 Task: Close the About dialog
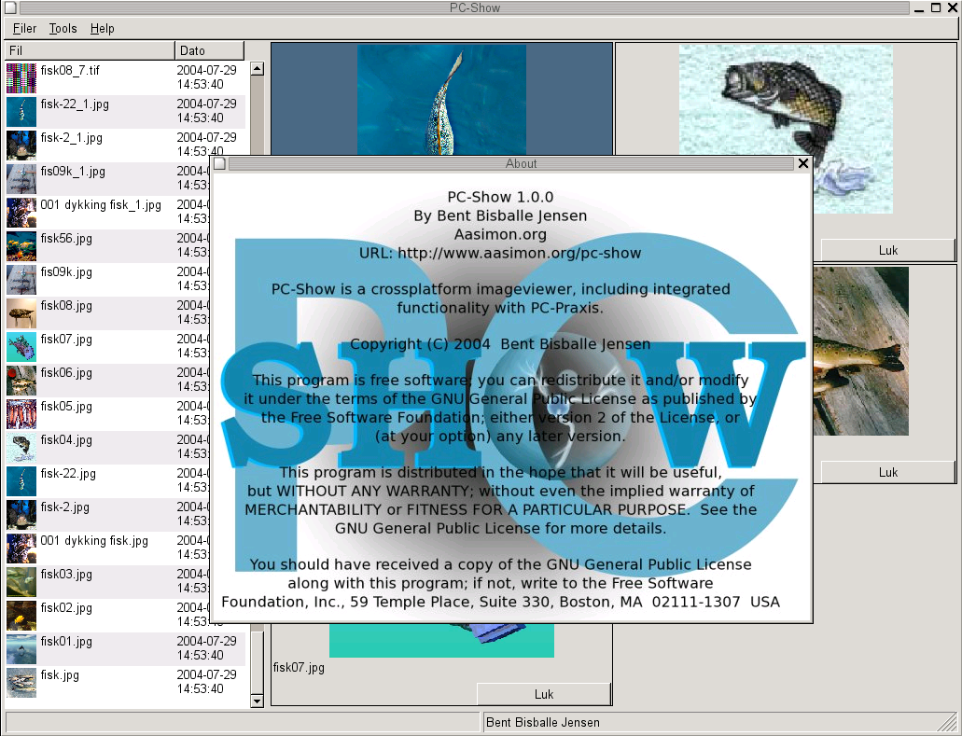802,163
